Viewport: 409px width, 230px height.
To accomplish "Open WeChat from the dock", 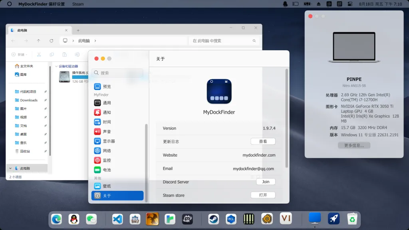I will click(91, 219).
